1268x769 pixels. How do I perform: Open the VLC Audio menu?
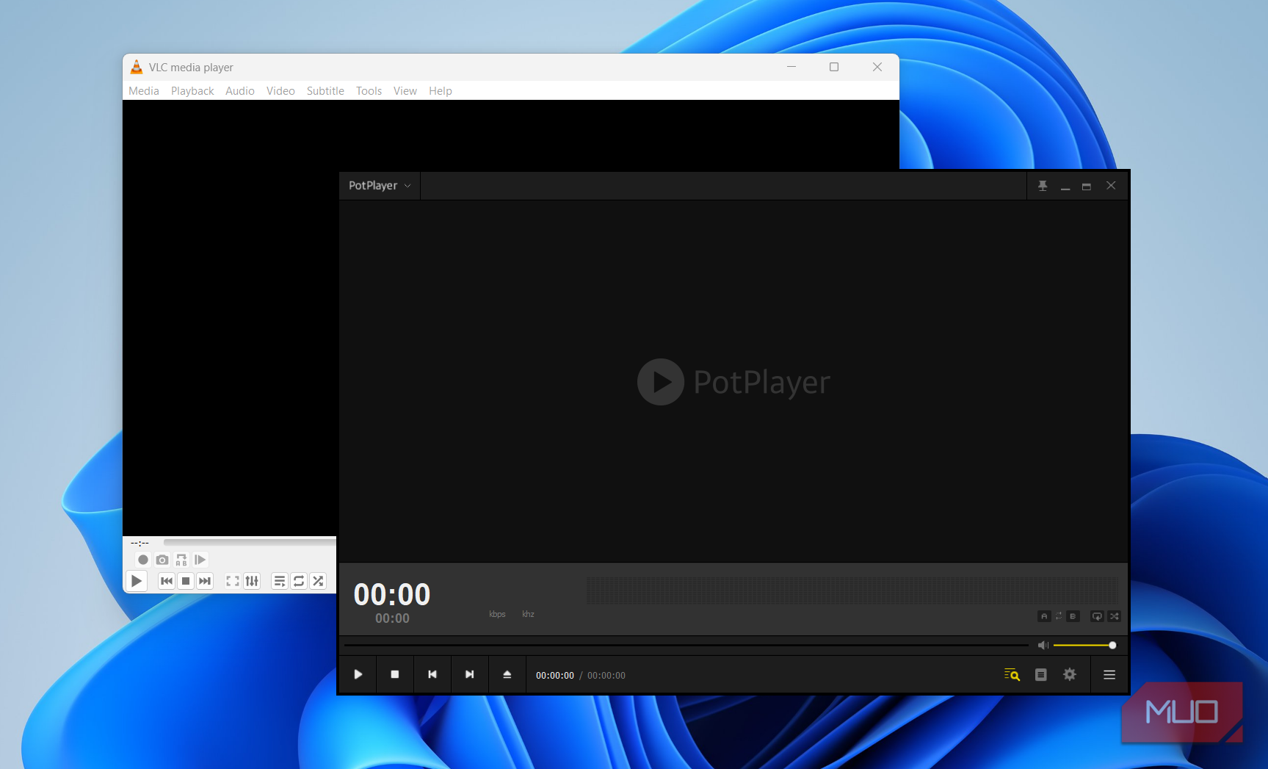240,91
